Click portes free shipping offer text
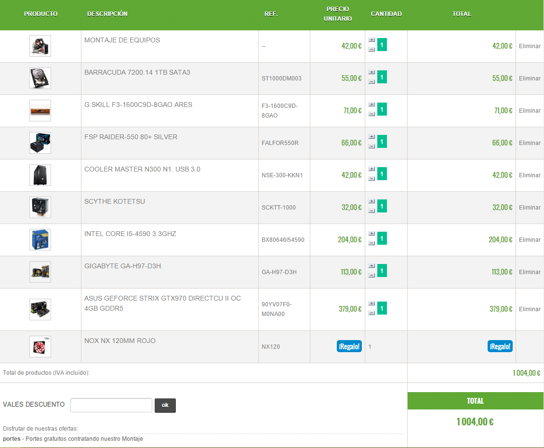Viewport: 544px width, 448px height. click(x=73, y=439)
